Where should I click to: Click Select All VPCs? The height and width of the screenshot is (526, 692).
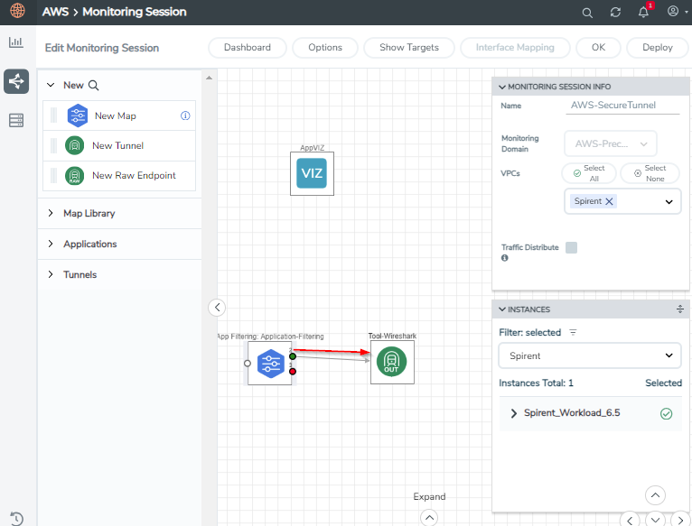pyautogui.click(x=589, y=173)
